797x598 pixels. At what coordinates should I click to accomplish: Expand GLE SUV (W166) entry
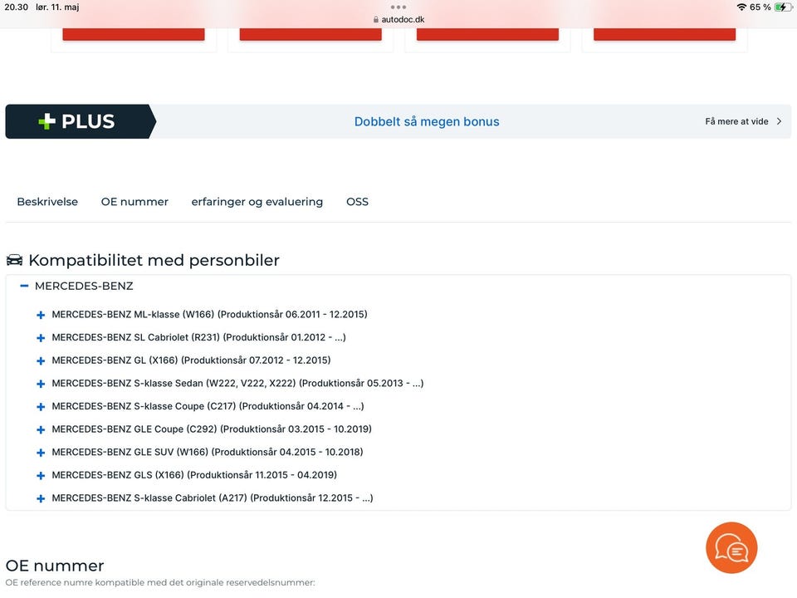(x=41, y=452)
